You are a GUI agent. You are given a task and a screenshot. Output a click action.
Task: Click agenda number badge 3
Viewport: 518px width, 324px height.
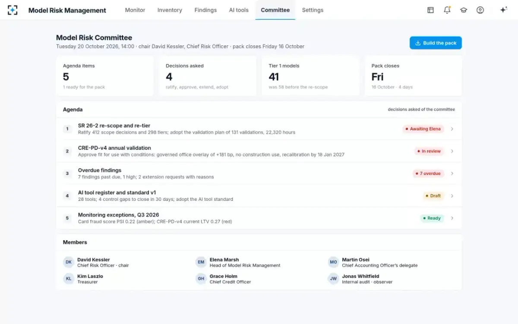(x=67, y=174)
